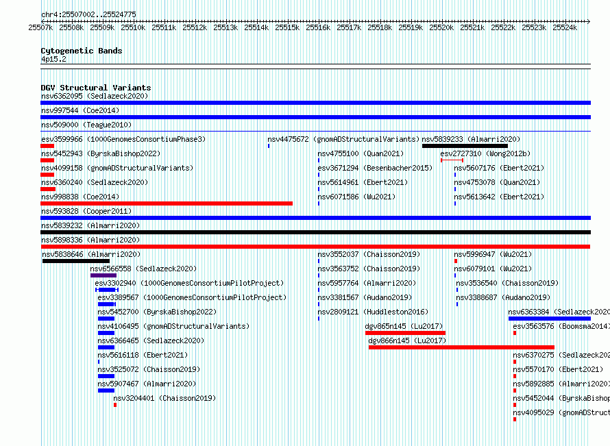Click the Cytogenetic Bands track title

click(x=82, y=51)
